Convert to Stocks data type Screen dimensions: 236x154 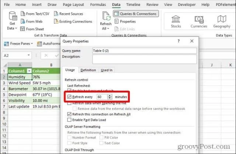pos(176,22)
